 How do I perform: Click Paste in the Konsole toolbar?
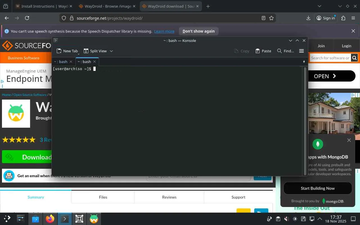tap(263, 51)
